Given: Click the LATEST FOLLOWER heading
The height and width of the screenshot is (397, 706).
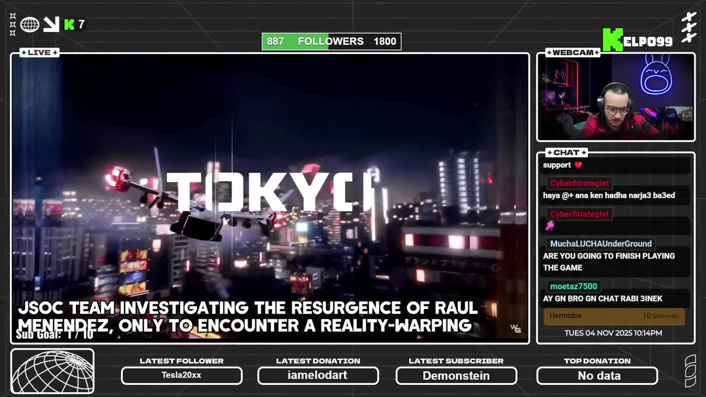Looking at the screenshot, I should click(181, 361).
